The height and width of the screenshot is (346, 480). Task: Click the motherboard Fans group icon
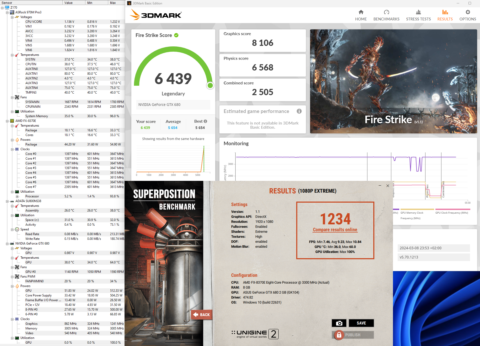17,97
